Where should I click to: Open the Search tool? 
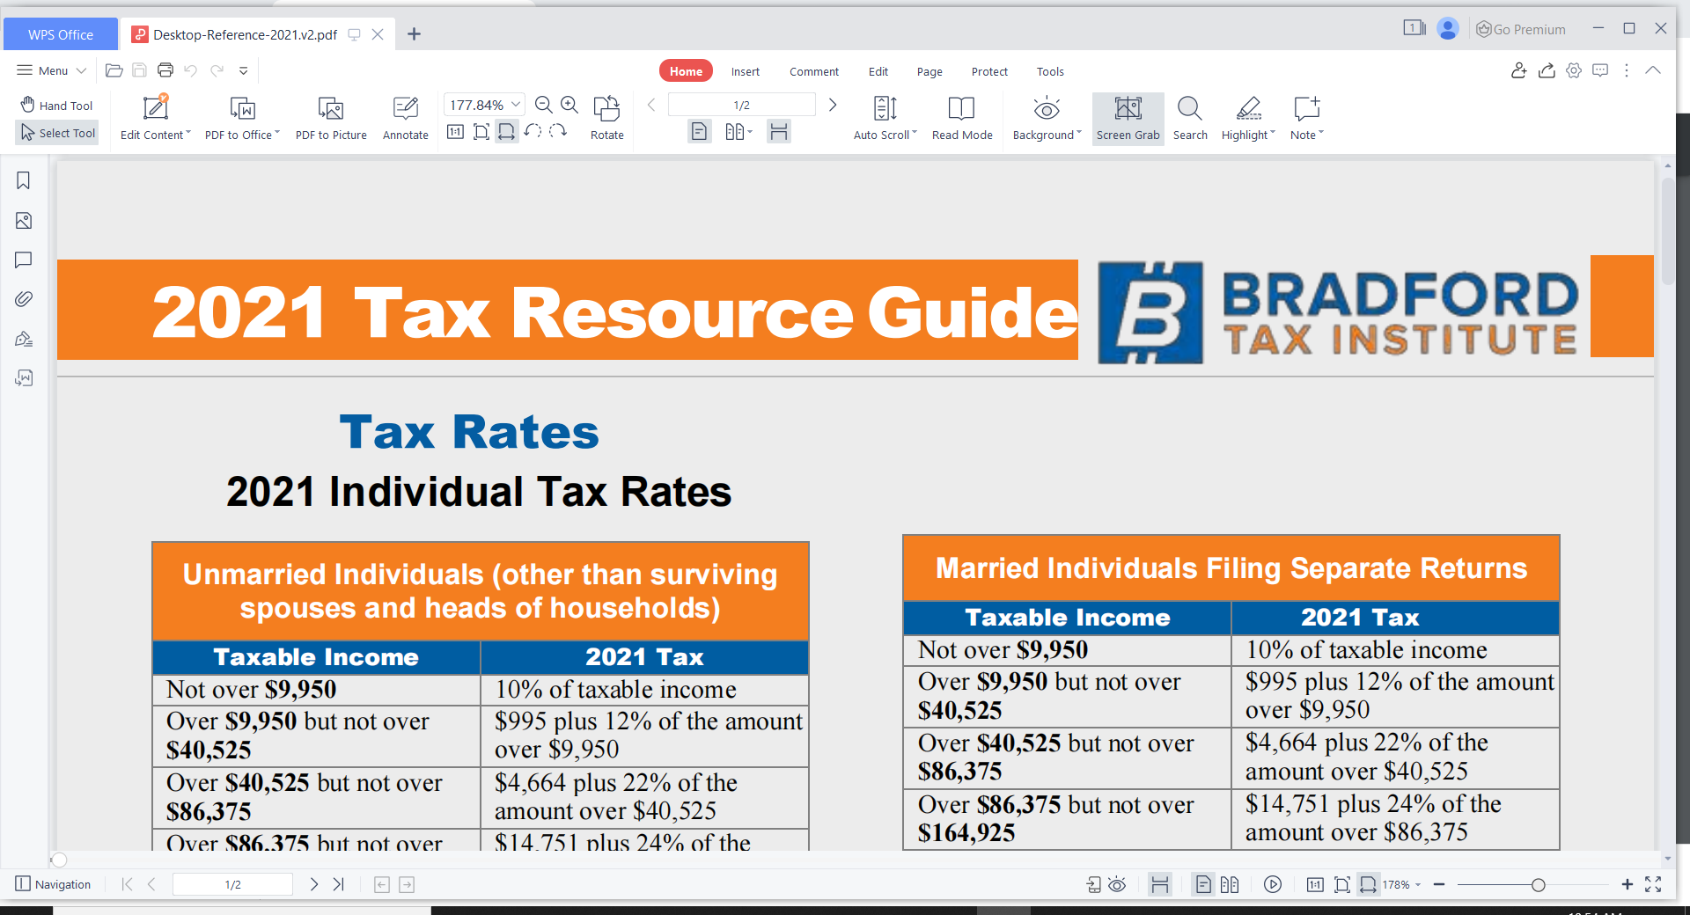tap(1190, 117)
